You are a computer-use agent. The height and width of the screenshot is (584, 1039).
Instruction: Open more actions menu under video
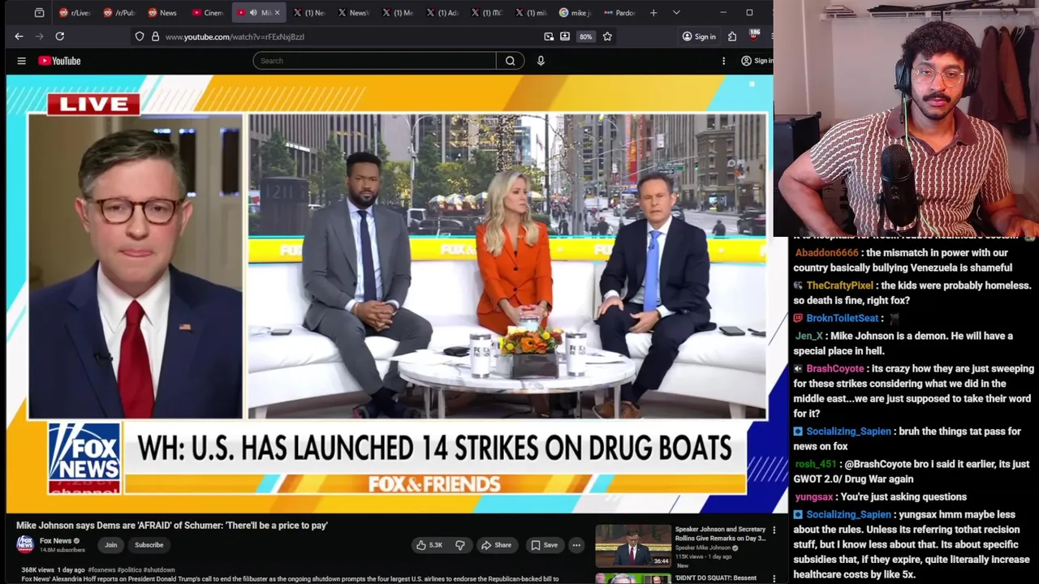[576, 545]
